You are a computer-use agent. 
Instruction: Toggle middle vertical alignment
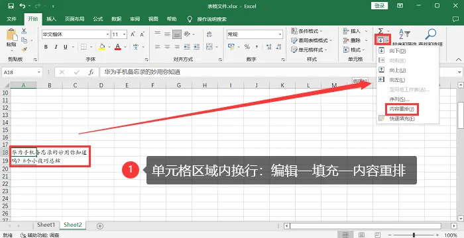point(167,34)
